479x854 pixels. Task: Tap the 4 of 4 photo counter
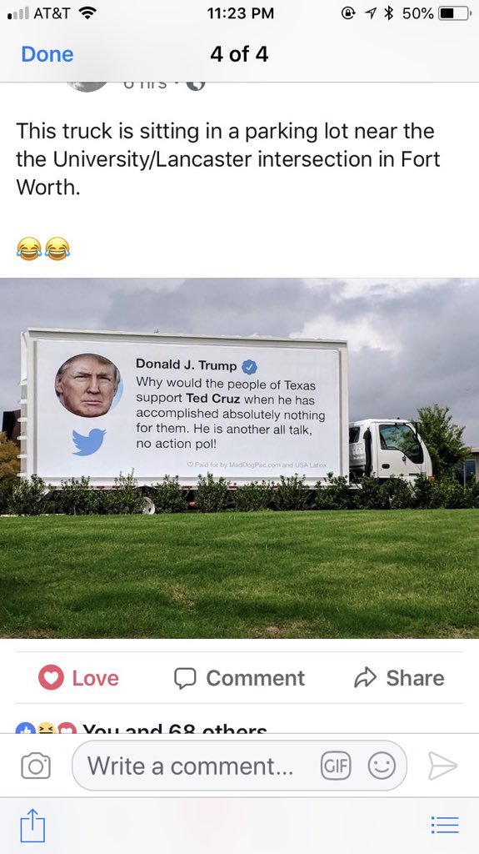click(x=239, y=54)
